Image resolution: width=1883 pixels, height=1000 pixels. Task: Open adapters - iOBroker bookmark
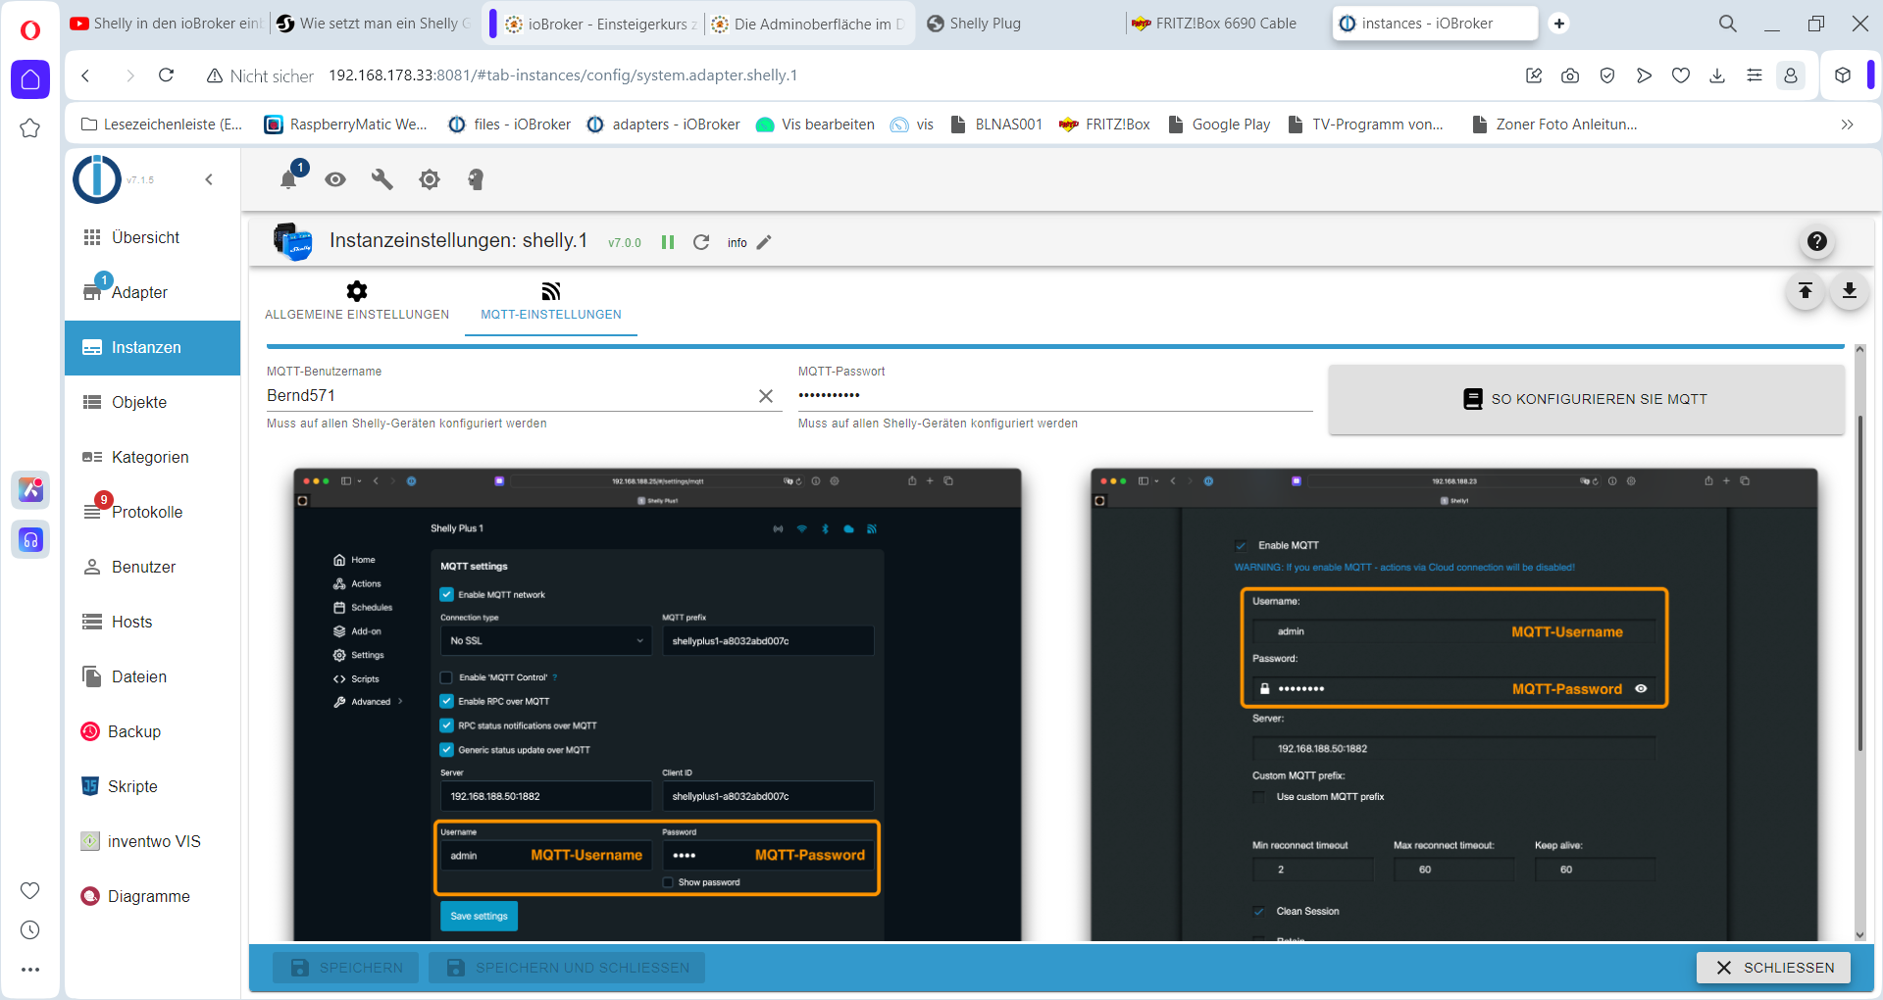pos(663,125)
